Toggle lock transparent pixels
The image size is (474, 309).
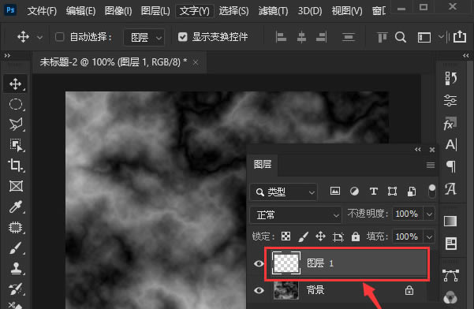point(286,236)
